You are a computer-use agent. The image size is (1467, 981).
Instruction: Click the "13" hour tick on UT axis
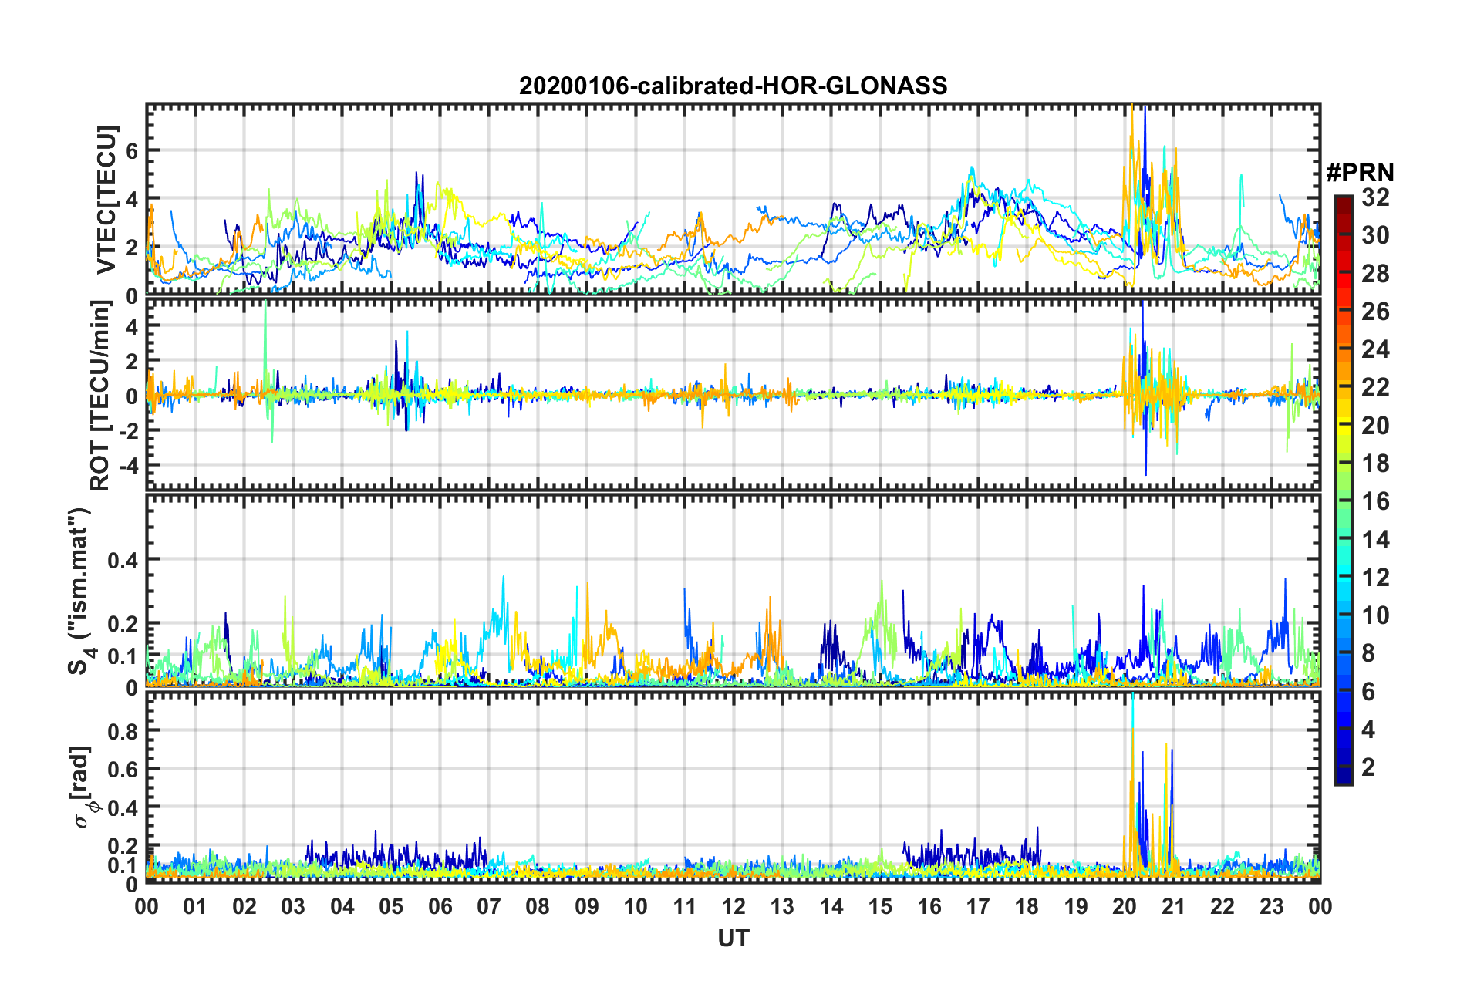783,906
